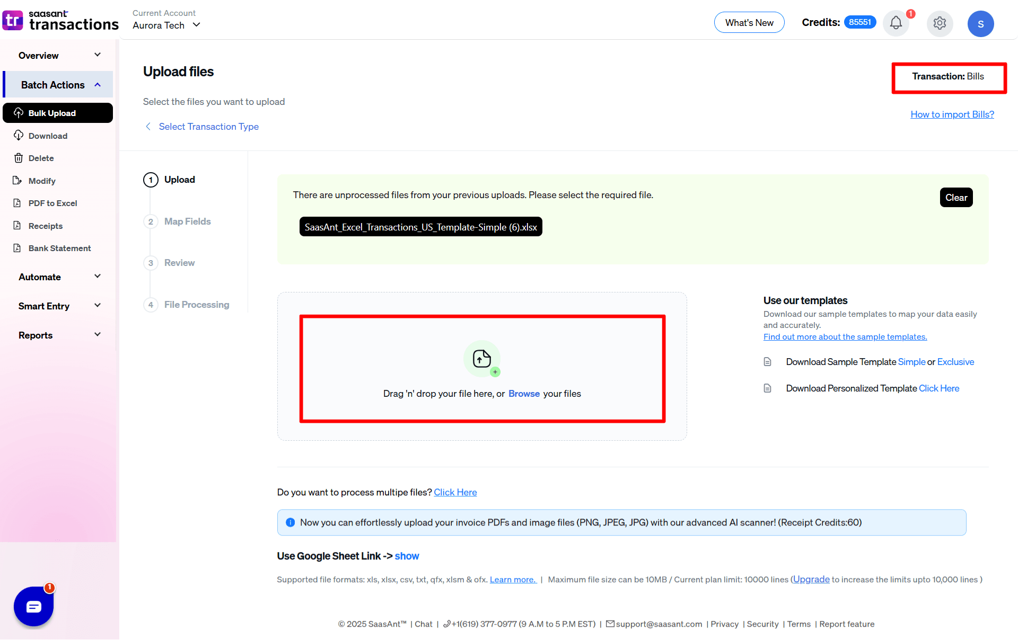Viewport: 1018px width, 640px height.
Task: Open the footer Terms link
Action: (798, 624)
